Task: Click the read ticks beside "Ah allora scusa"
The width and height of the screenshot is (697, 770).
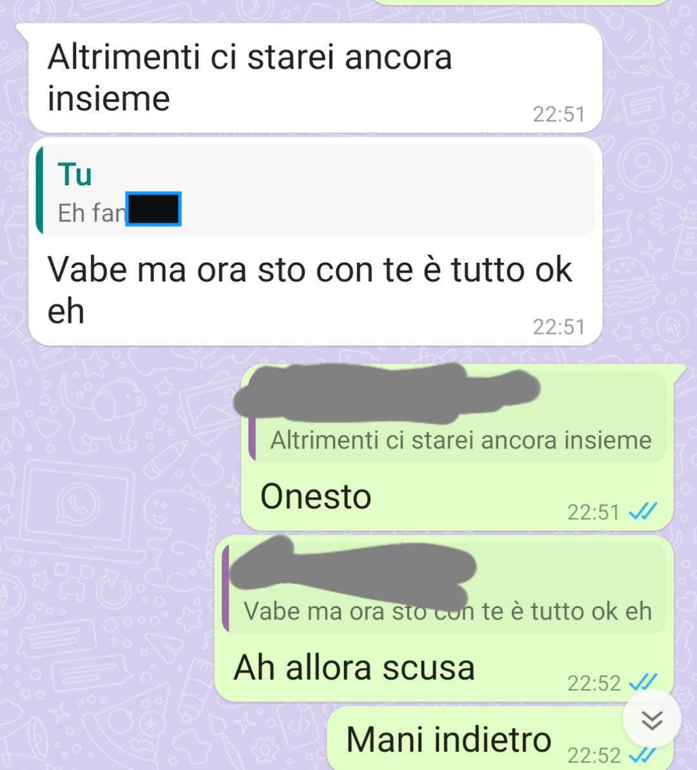Action: (643, 683)
